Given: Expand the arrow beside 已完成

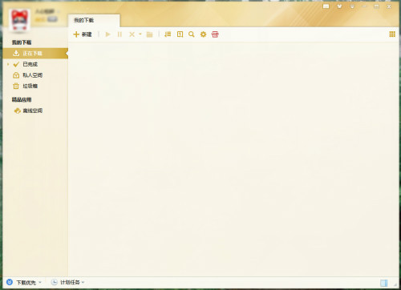Looking at the screenshot, I should 8,64.
